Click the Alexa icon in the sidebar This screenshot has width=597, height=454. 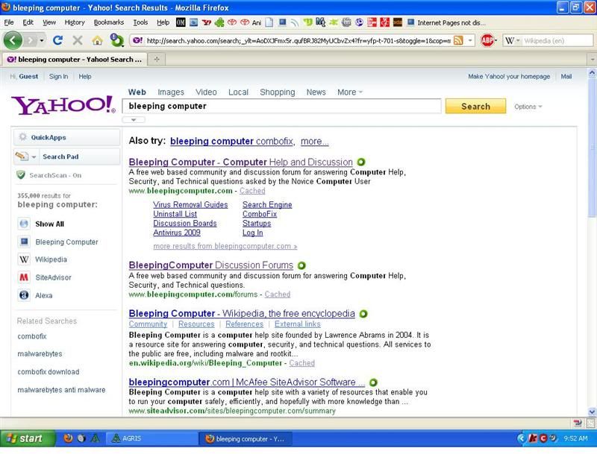pos(24,295)
